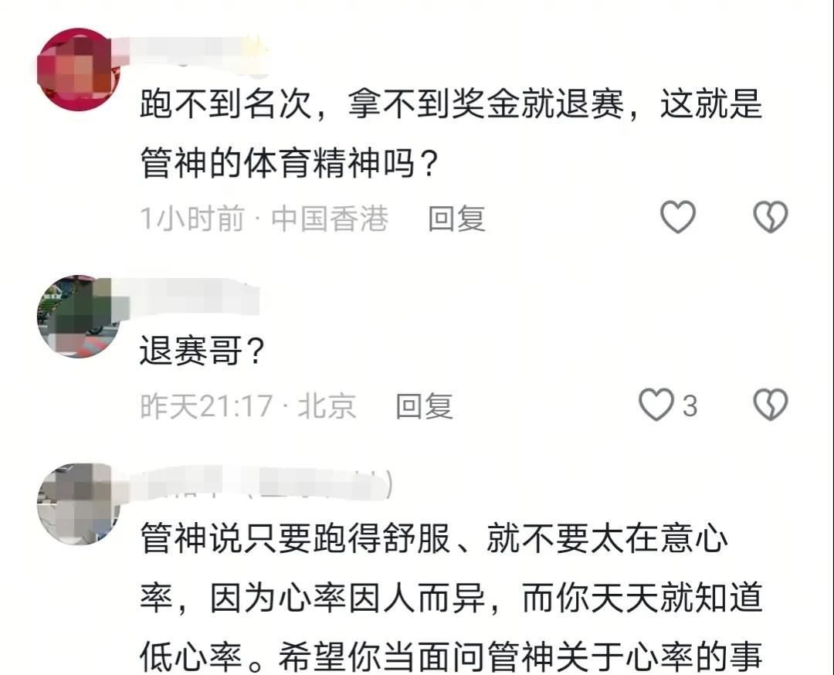834x675 pixels.
Task: Open the second commenter's blurred username
Action: coord(192,297)
